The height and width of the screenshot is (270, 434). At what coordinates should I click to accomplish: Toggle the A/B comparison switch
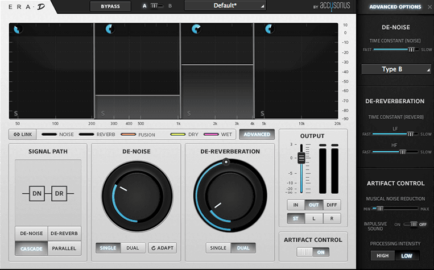coord(157,6)
